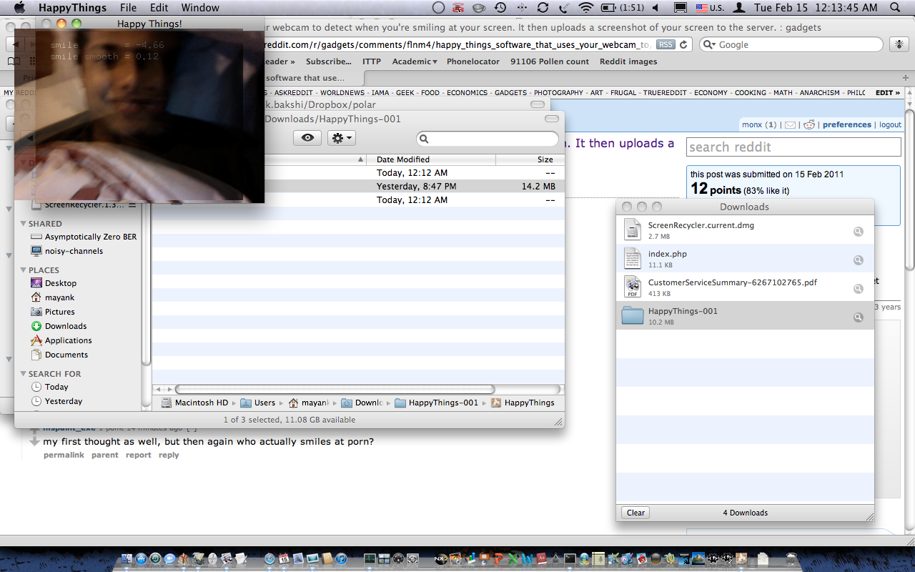915x572 pixels.
Task: Click the reload arrow in the address bar
Action: tap(684, 44)
